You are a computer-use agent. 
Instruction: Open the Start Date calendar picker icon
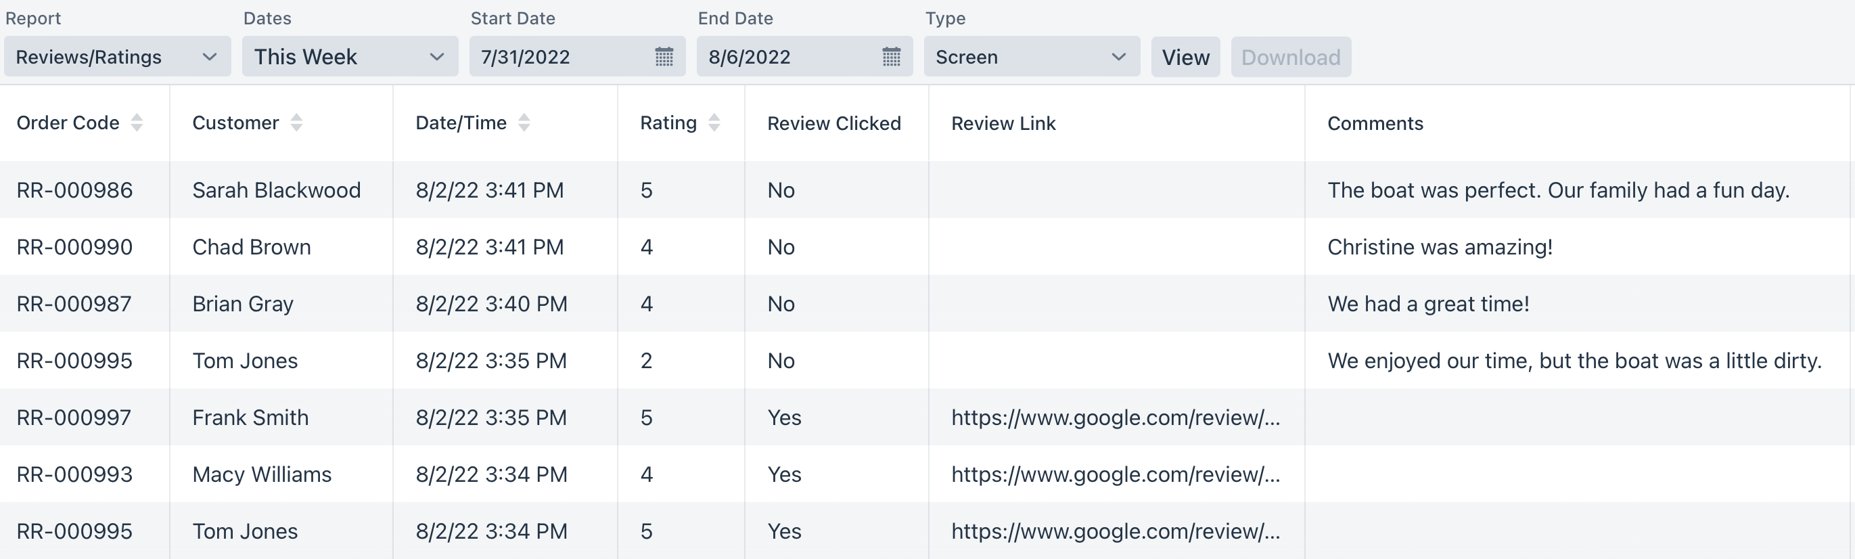click(664, 57)
